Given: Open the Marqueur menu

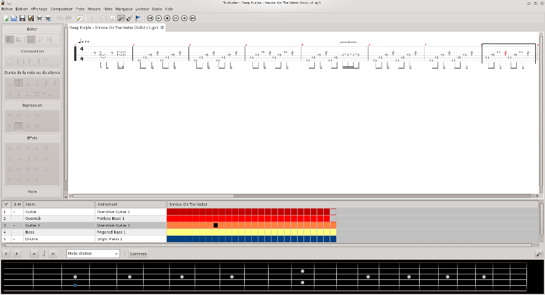Looking at the screenshot, I should coord(124,9).
